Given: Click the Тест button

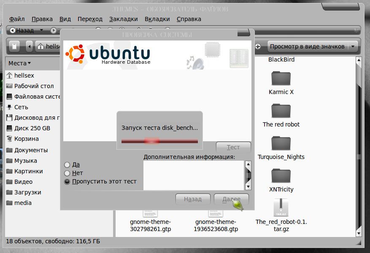Looking at the screenshot, I should 233,147.
